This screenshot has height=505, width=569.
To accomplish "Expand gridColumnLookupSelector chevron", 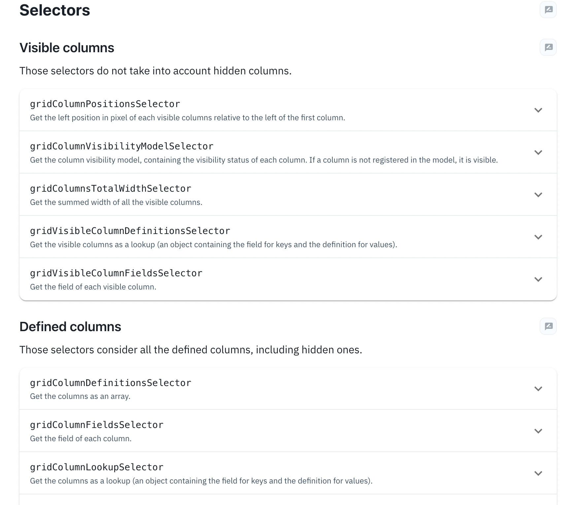I will [x=538, y=473].
